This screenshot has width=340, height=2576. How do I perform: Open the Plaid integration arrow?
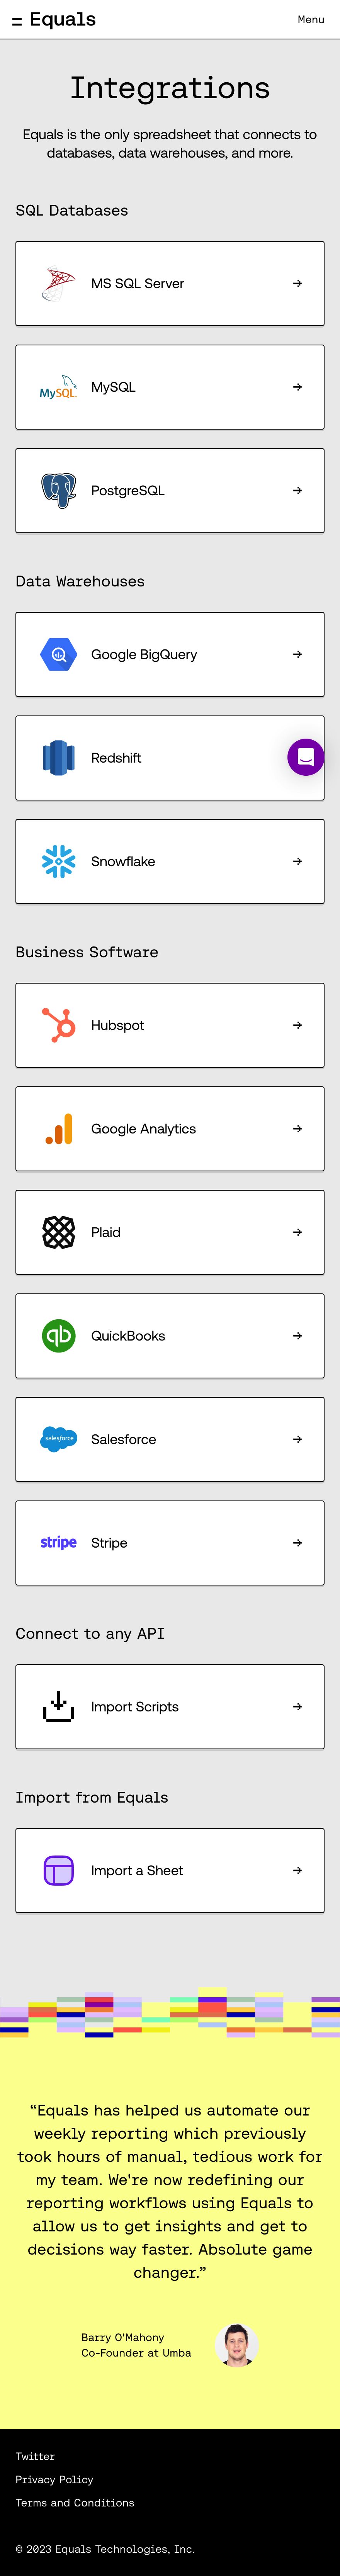297,1232
